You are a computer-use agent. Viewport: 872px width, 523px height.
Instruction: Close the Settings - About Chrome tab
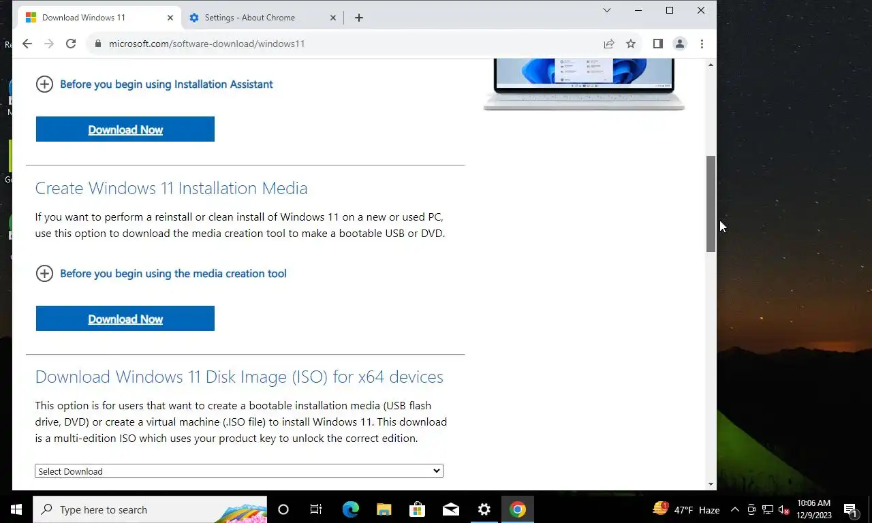point(333,18)
